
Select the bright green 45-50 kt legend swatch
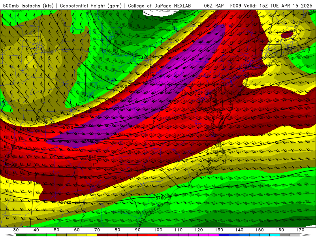[x=51, y=235]
